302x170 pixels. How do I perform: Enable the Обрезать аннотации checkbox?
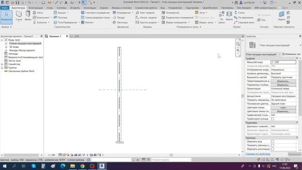[273, 149]
